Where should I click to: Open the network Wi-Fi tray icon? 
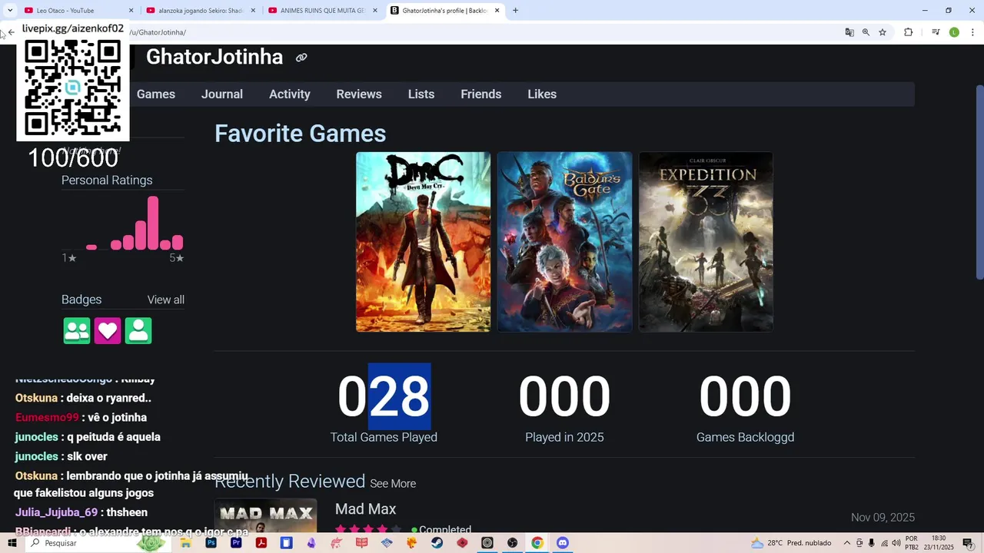click(884, 543)
